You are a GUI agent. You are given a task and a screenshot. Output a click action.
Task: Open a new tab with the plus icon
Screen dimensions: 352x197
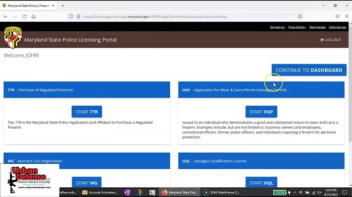pos(63,6)
